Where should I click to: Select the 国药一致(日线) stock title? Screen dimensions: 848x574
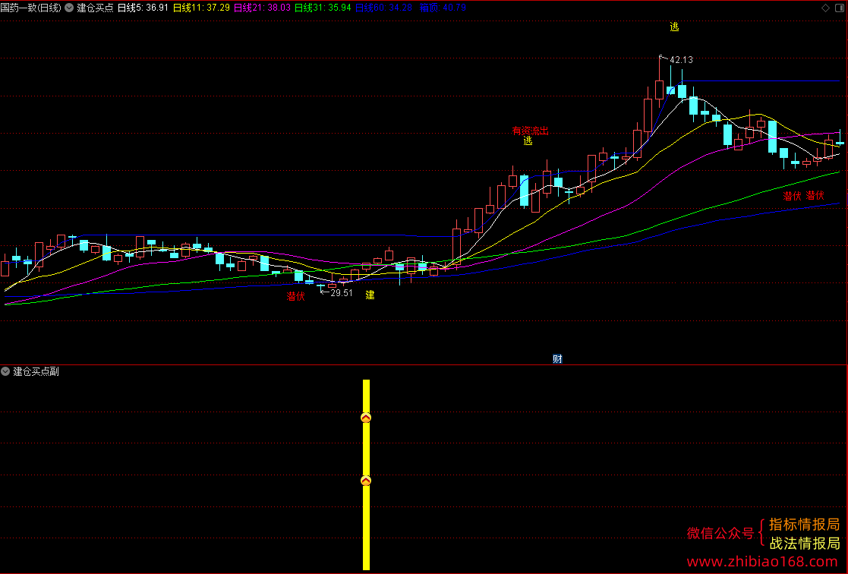tap(31, 8)
